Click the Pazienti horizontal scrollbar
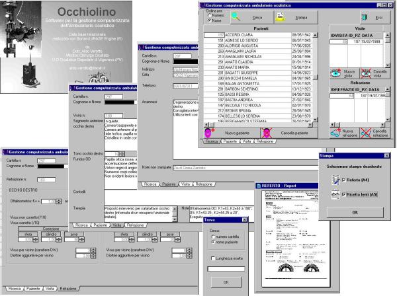 (x=258, y=125)
